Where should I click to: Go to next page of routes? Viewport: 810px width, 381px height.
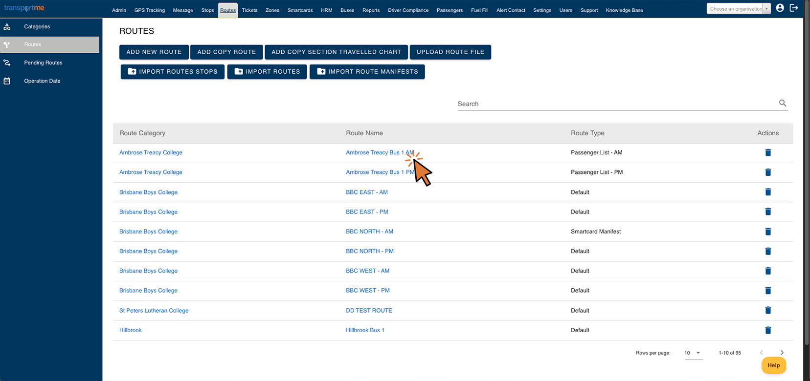pos(782,353)
